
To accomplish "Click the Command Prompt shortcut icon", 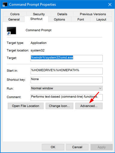I will pos(11,31).
